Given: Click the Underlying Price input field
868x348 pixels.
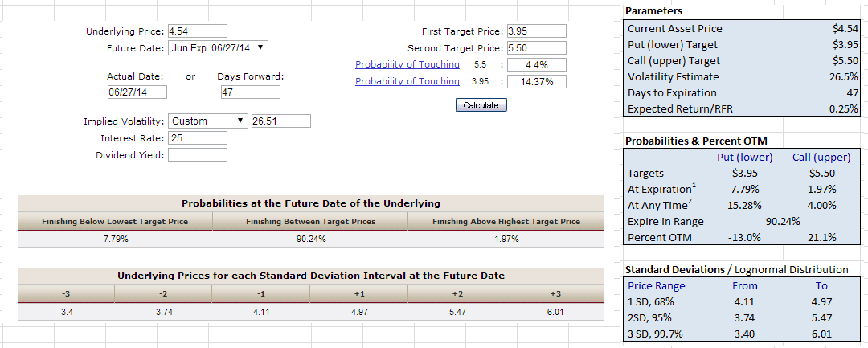Looking at the screenshot, I should pyautogui.click(x=198, y=31).
